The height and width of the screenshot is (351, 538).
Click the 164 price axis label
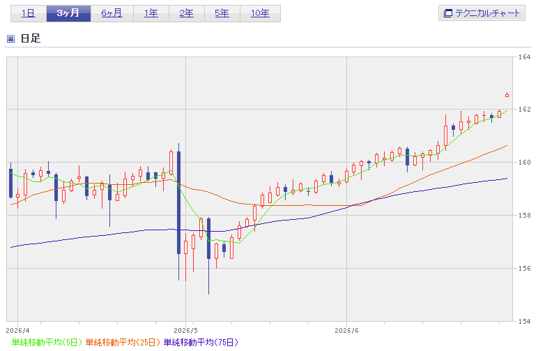tap(524, 57)
